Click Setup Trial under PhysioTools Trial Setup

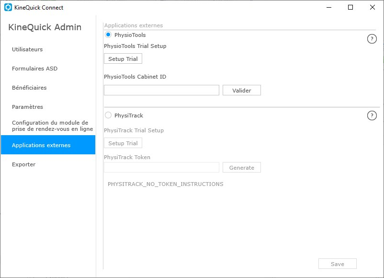[x=123, y=59]
